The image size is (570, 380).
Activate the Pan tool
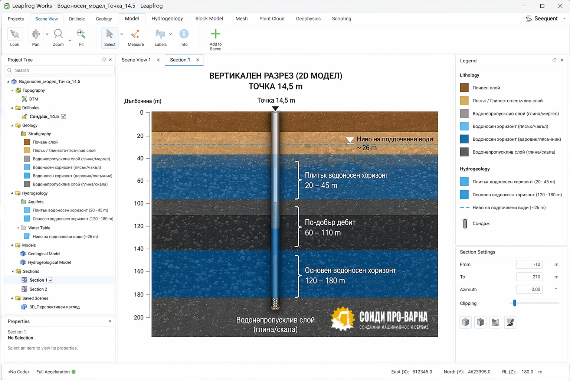(x=36, y=37)
